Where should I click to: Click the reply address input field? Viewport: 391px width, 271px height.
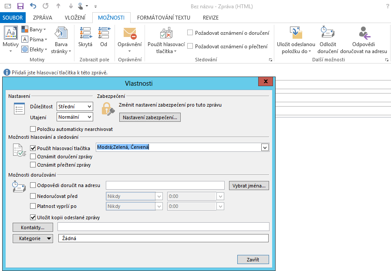coord(165,185)
